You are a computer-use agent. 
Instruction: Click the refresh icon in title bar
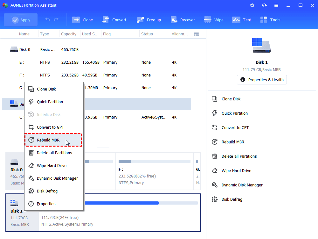coord(264,5)
